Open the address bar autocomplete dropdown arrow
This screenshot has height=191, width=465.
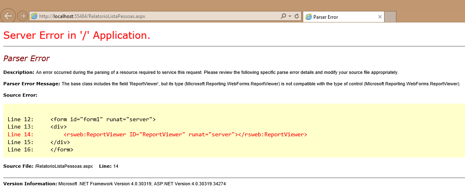290,16
